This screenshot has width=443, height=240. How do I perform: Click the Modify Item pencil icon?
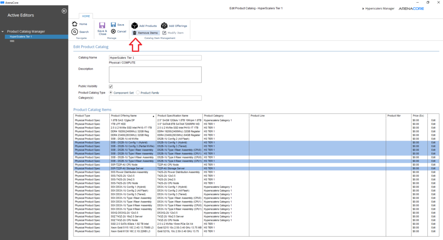click(164, 33)
